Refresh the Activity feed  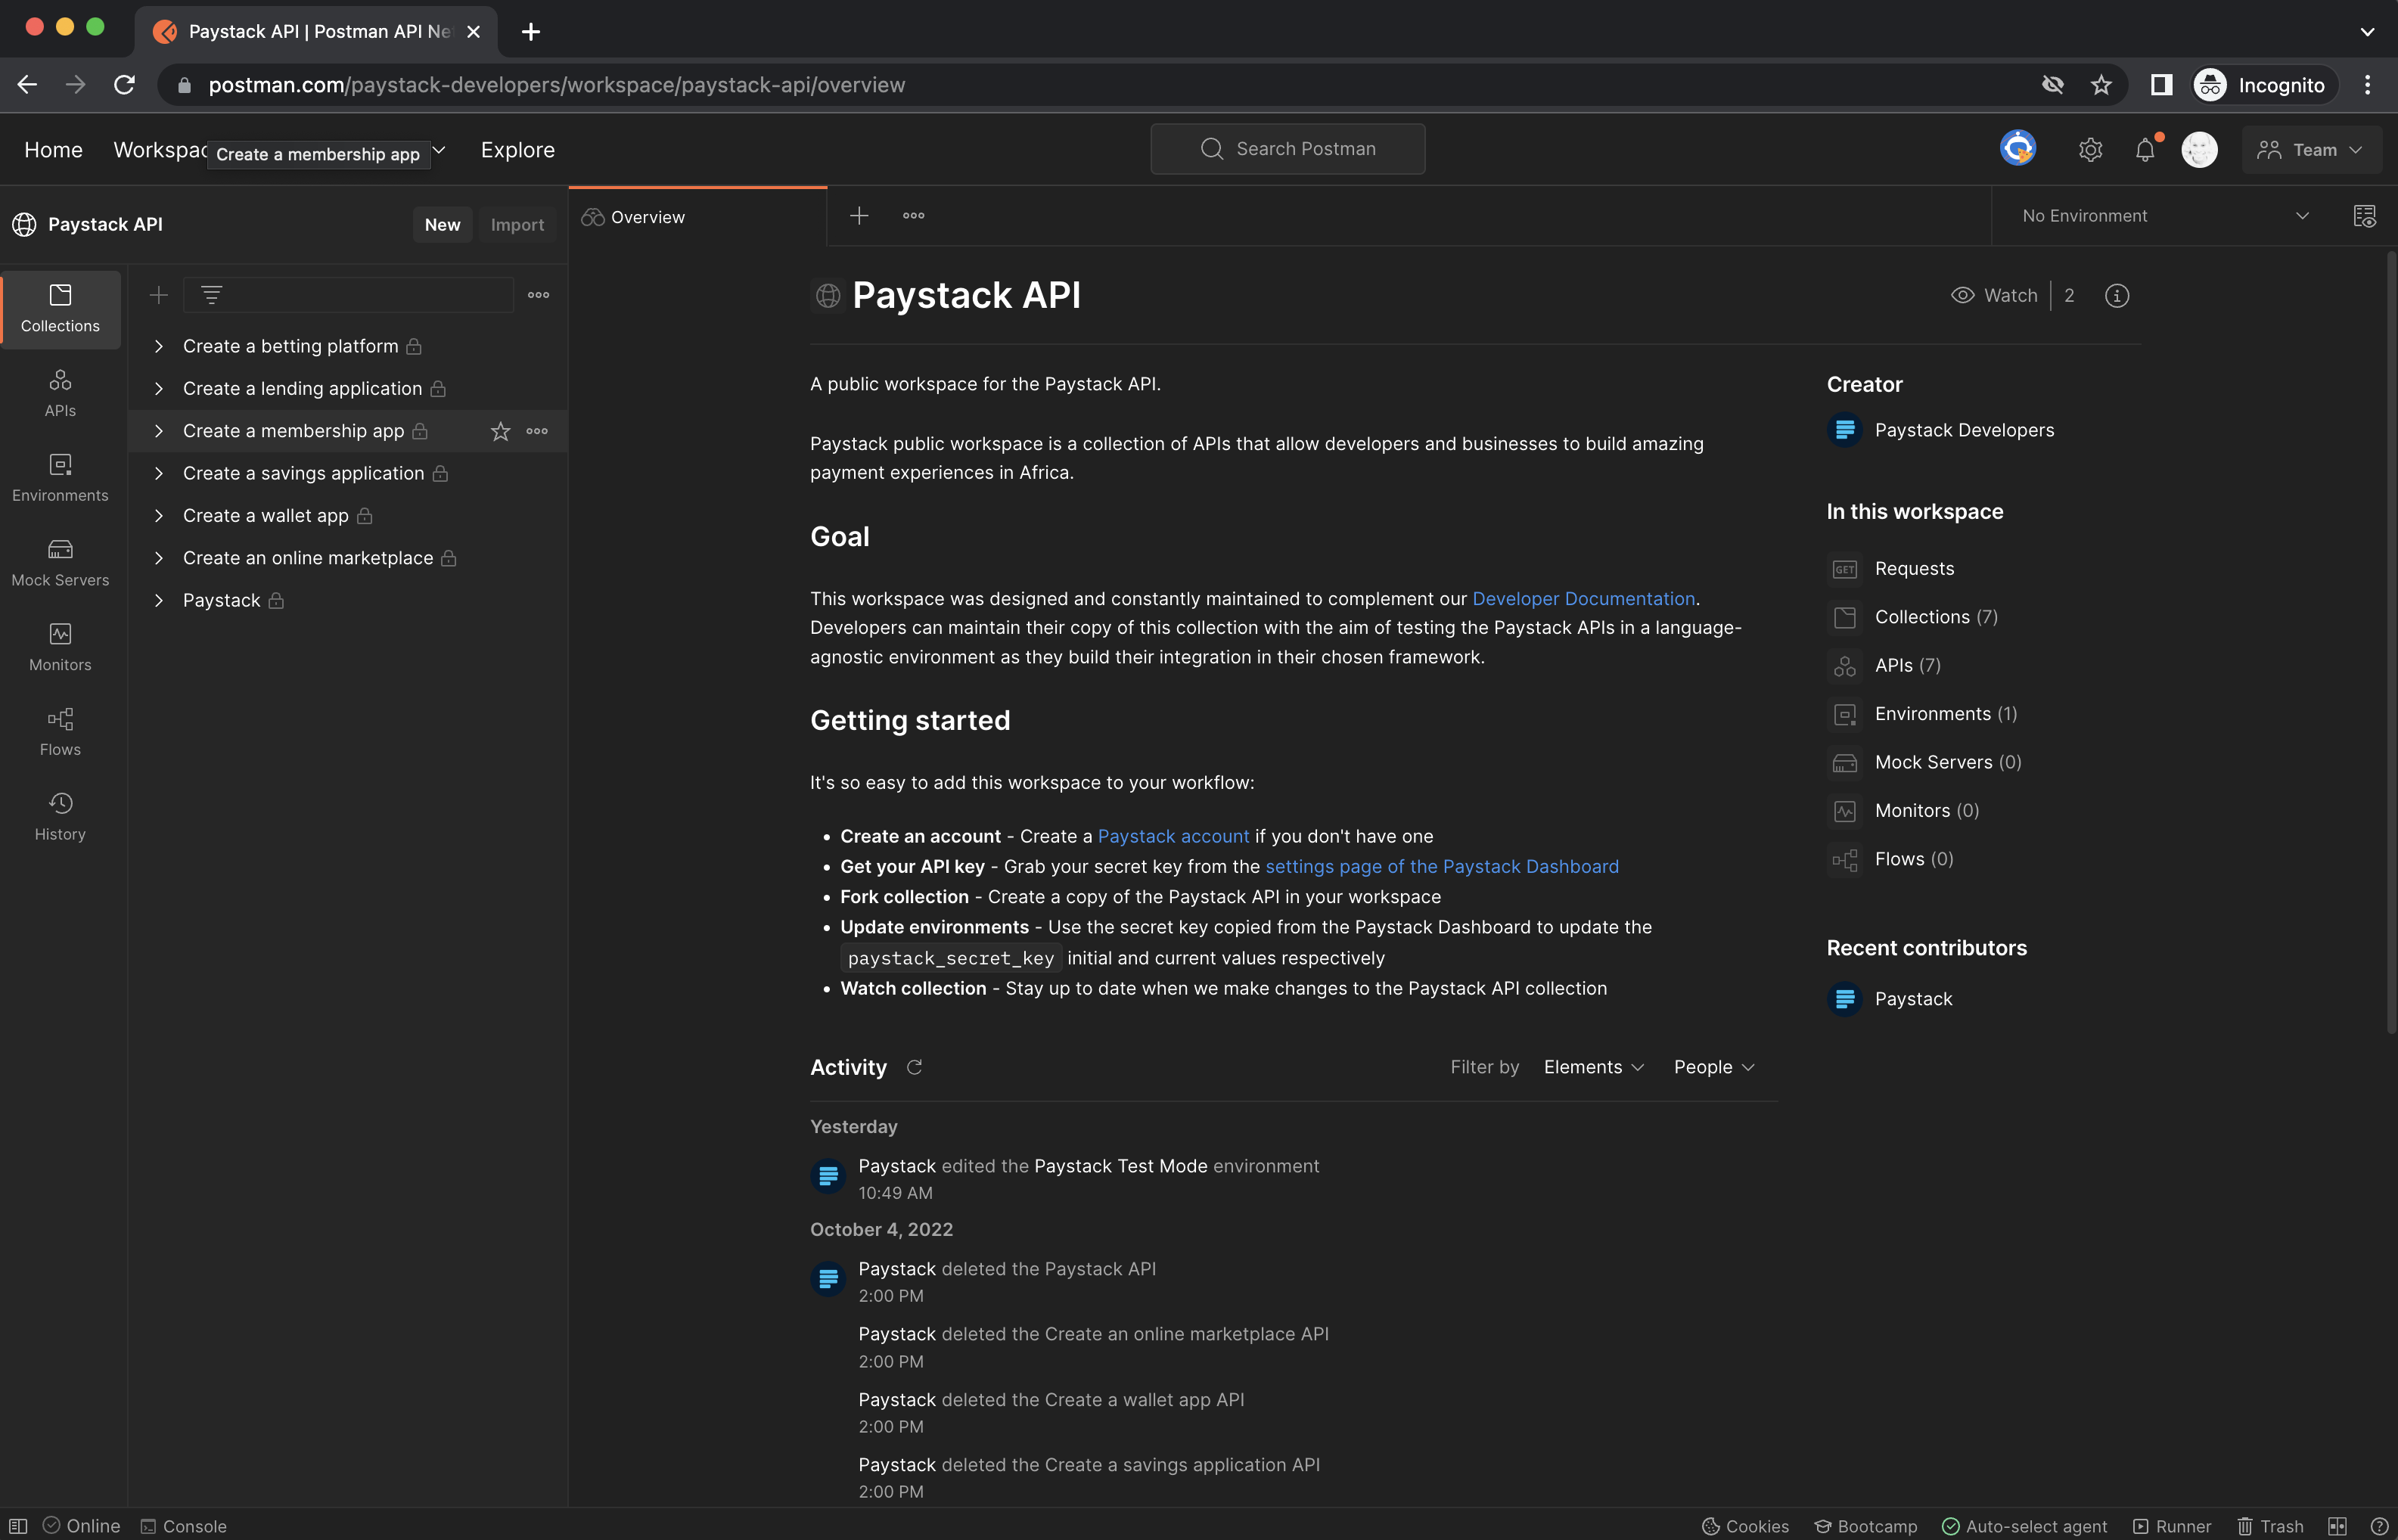(x=913, y=1067)
